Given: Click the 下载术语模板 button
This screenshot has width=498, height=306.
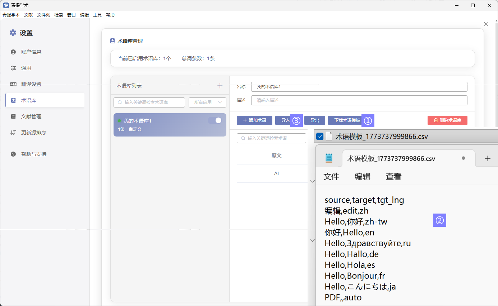Looking at the screenshot, I should (x=347, y=120).
